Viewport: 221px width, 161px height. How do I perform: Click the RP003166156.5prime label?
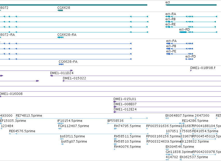[x=163, y=136]
